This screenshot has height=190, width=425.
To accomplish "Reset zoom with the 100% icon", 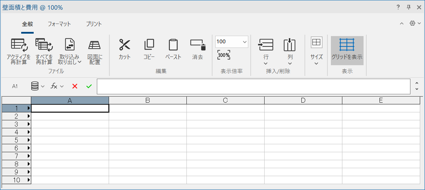I will tap(224, 55).
